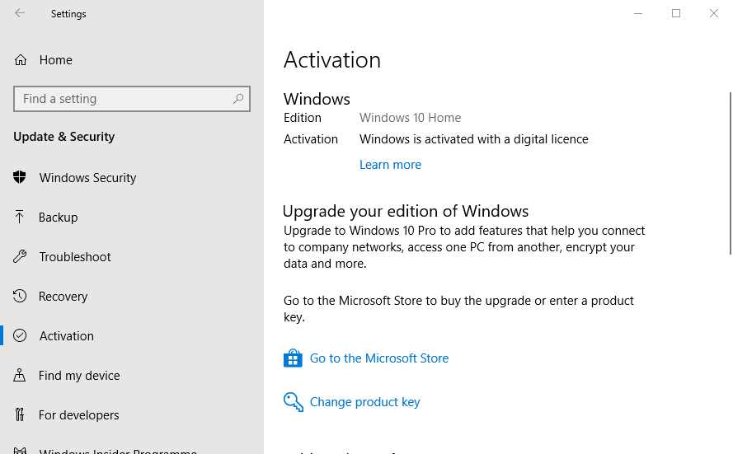The width and height of the screenshot is (733, 454).
Task: Maximize the Settings window
Action: click(676, 13)
